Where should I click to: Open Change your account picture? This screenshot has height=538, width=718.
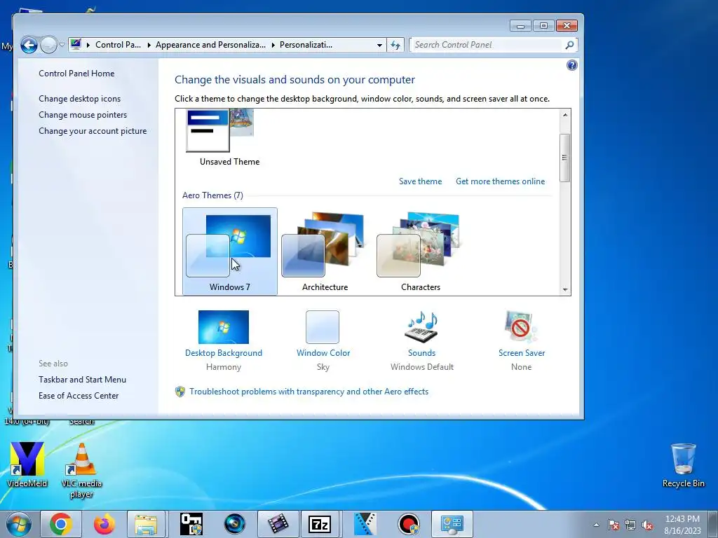(93, 131)
